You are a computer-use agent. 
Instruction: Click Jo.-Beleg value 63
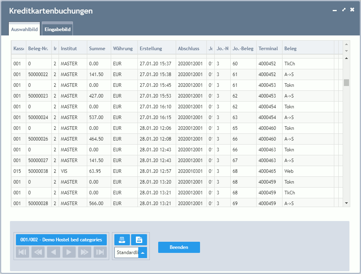pyautogui.click(x=235, y=117)
